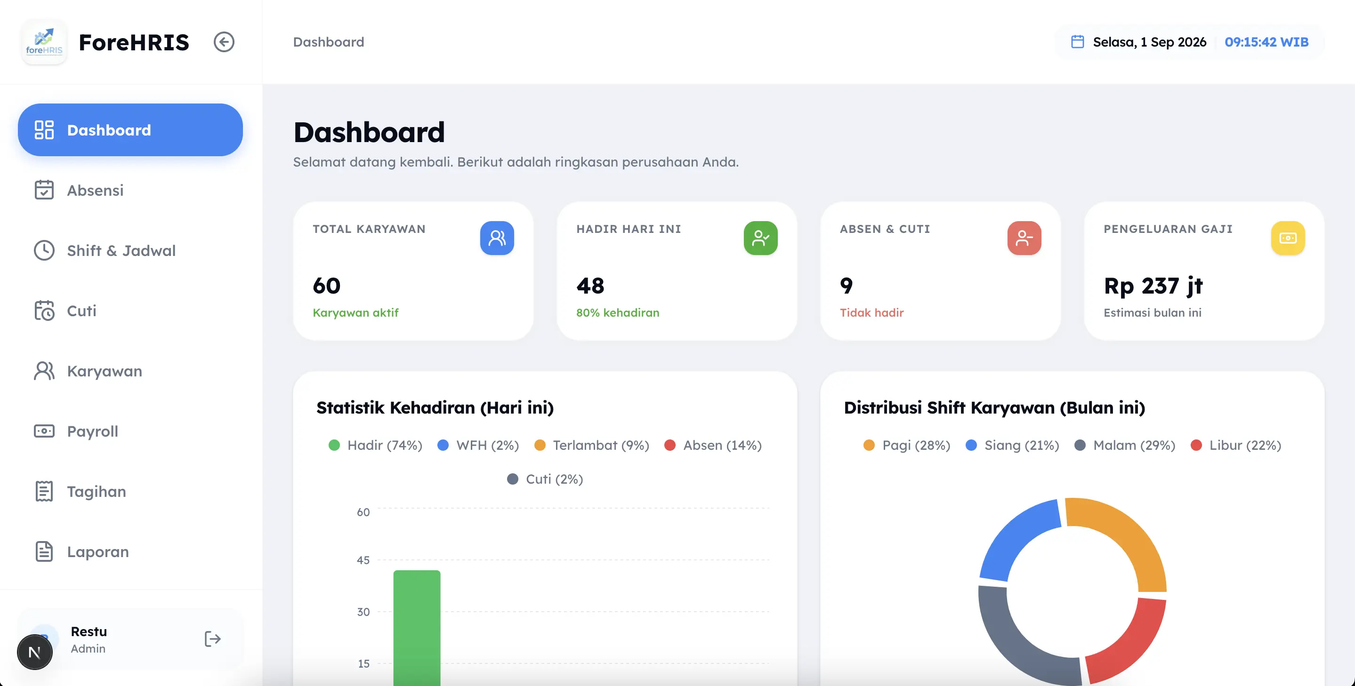This screenshot has height=686, width=1355.
Task: Click the 'Karyawan aktif' text
Action: point(355,313)
